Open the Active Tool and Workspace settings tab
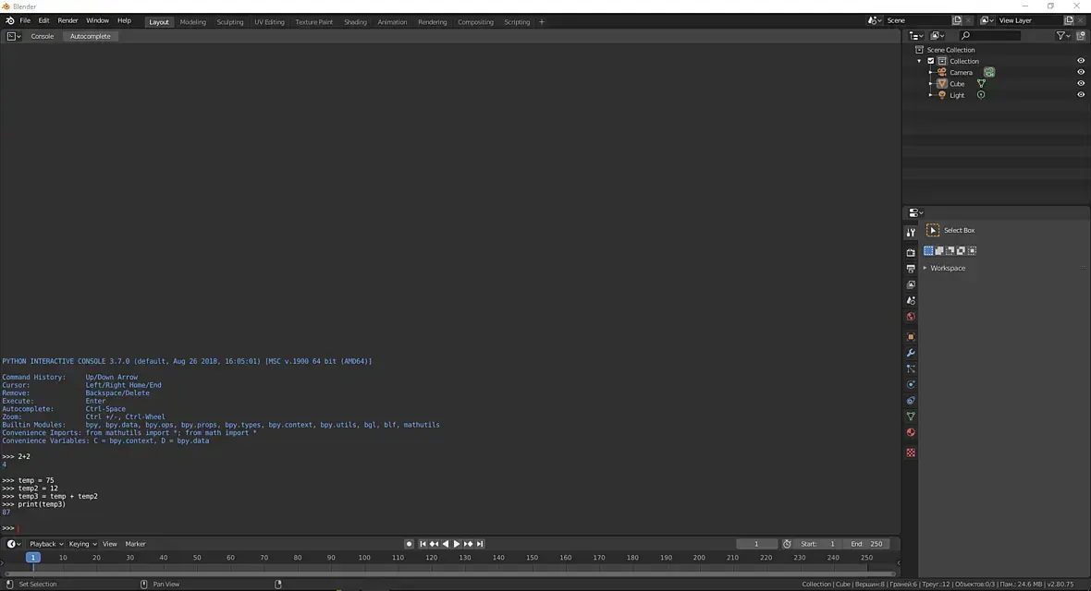The height and width of the screenshot is (591, 1091). pyautogui.click(x=911, y=232)
